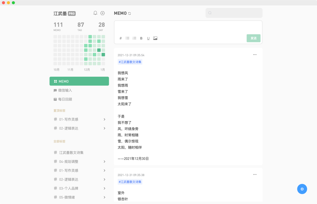Refresh memos with the sync icon

click(x=130, y=14)
